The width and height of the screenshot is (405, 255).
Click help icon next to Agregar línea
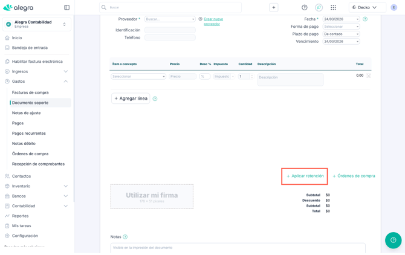tap(155, 98)
